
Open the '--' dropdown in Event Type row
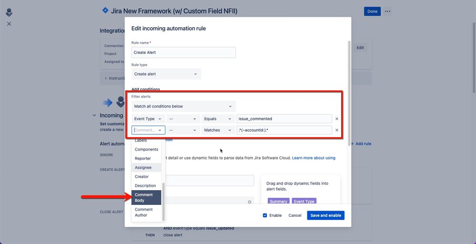pyautogui.click(x=183, y=119)
